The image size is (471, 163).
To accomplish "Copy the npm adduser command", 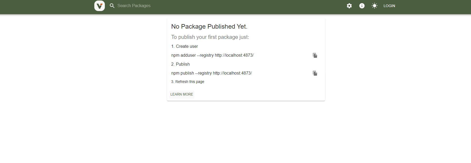I will pos(315,55).
